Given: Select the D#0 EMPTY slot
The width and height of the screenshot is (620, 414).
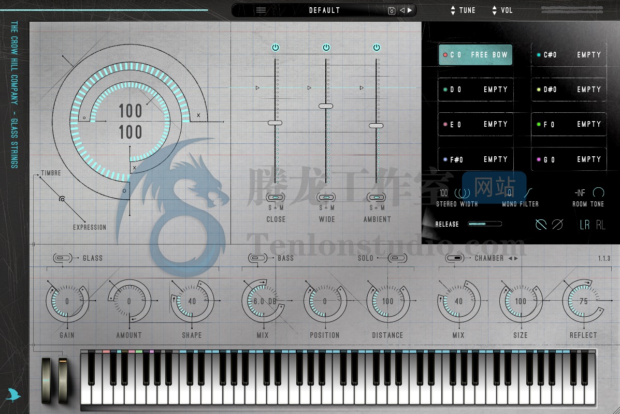Looking at the screenshot, I should [569, 90].
